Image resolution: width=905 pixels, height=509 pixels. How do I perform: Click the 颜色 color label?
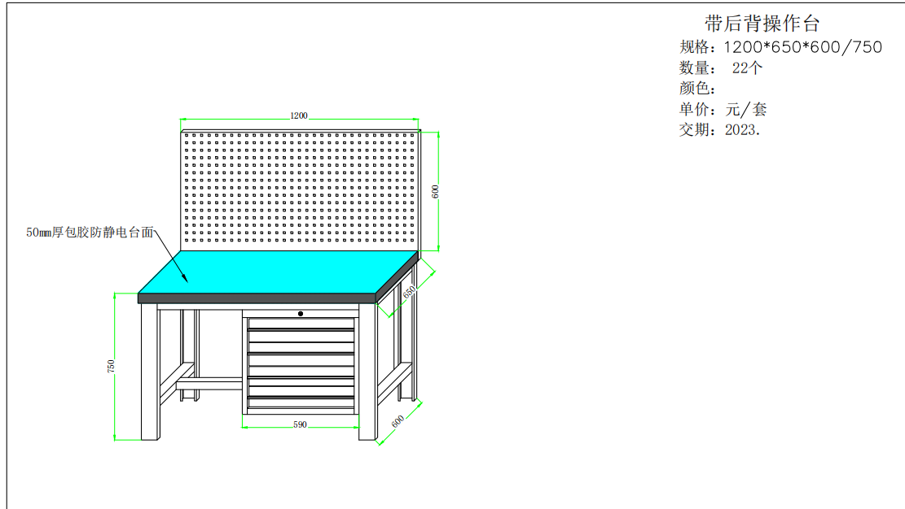pyautogui.click(x=697, y=88)
